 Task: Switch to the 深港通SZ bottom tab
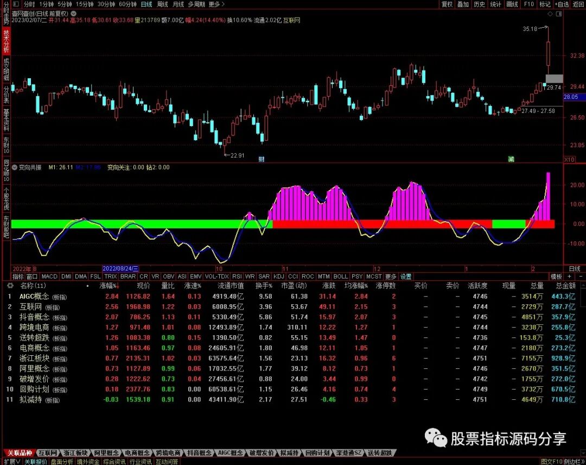click(349, 453)
